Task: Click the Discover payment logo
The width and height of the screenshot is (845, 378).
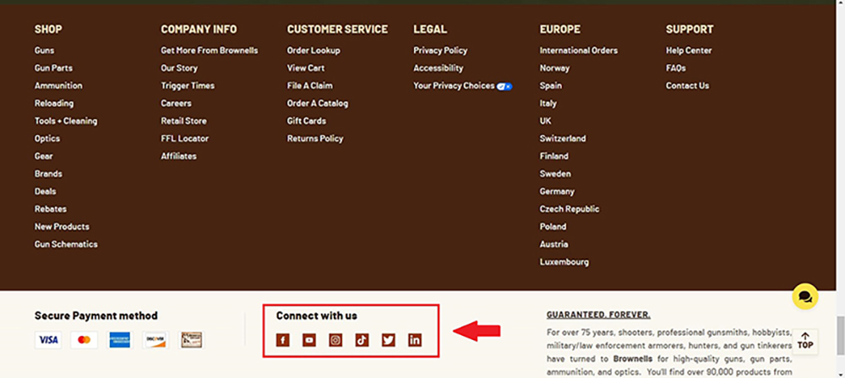Action: [155, 340]
